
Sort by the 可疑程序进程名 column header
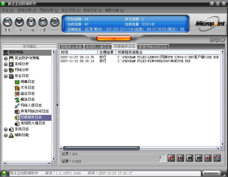[x=168, y=52]
